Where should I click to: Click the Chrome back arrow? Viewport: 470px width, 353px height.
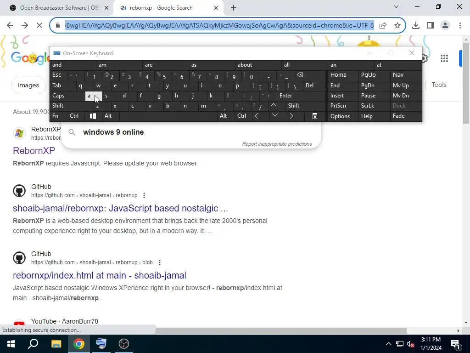tap(10, 26)
